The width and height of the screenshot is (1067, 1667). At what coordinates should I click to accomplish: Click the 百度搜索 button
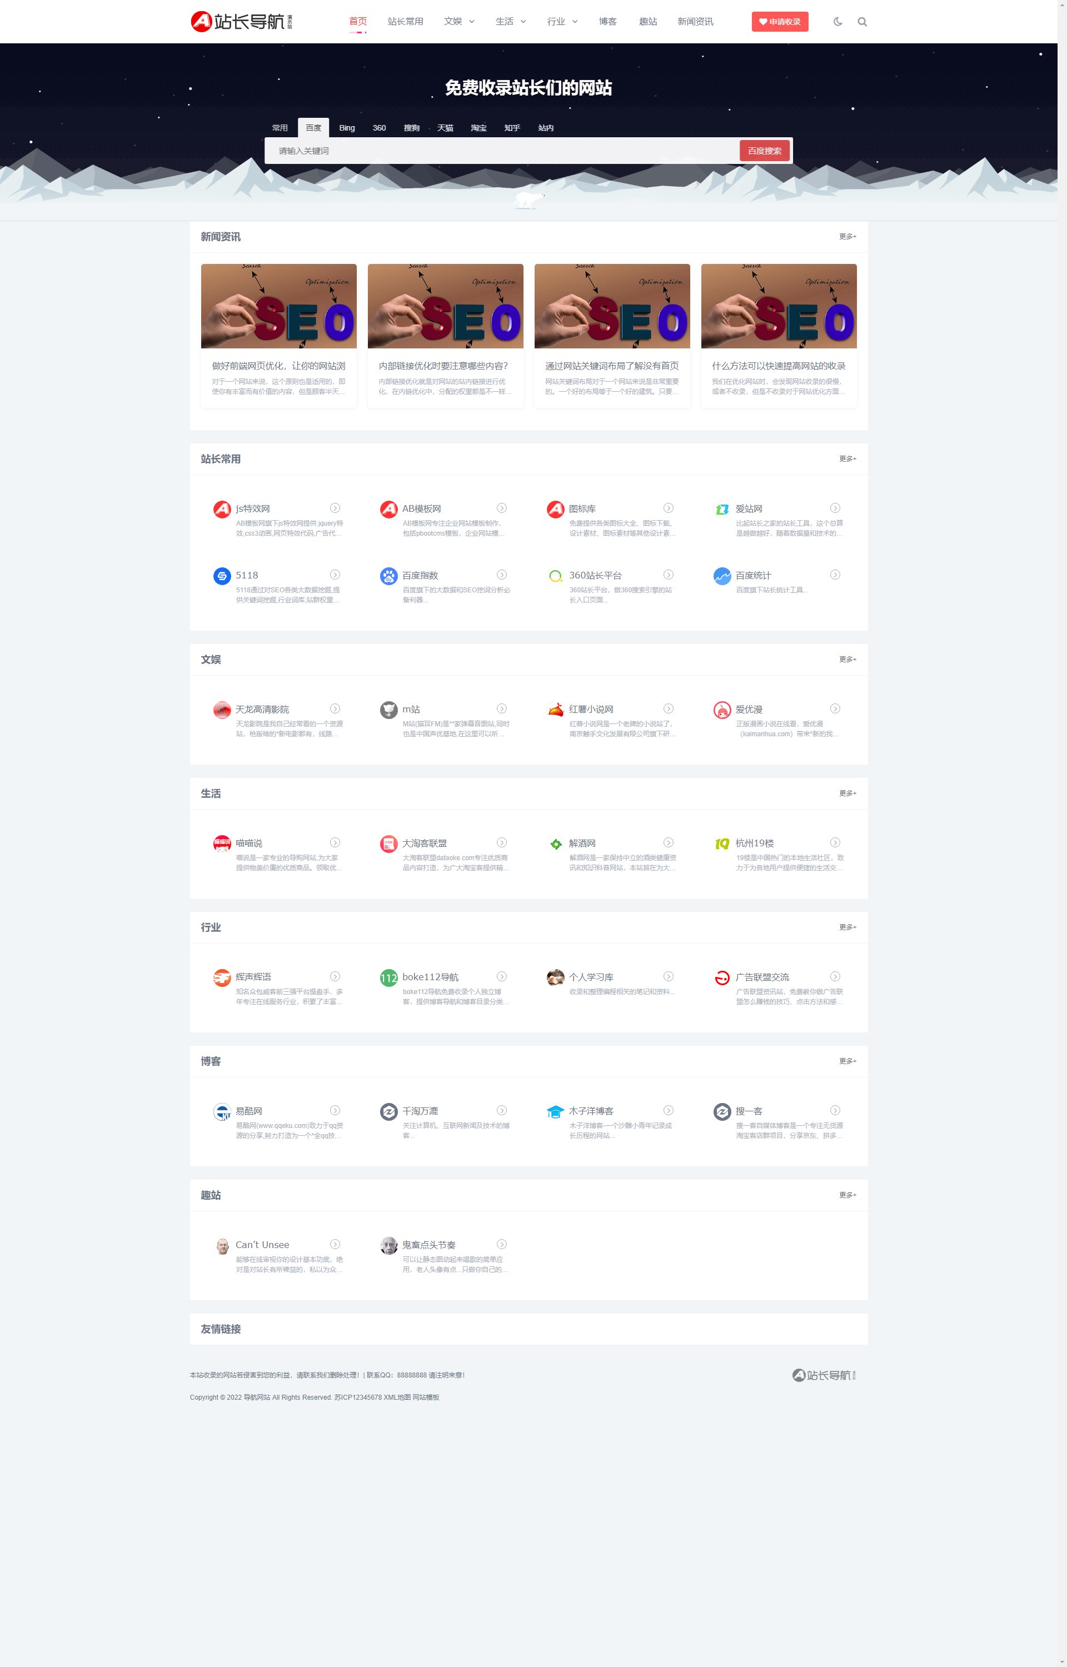tap(764, 150)
